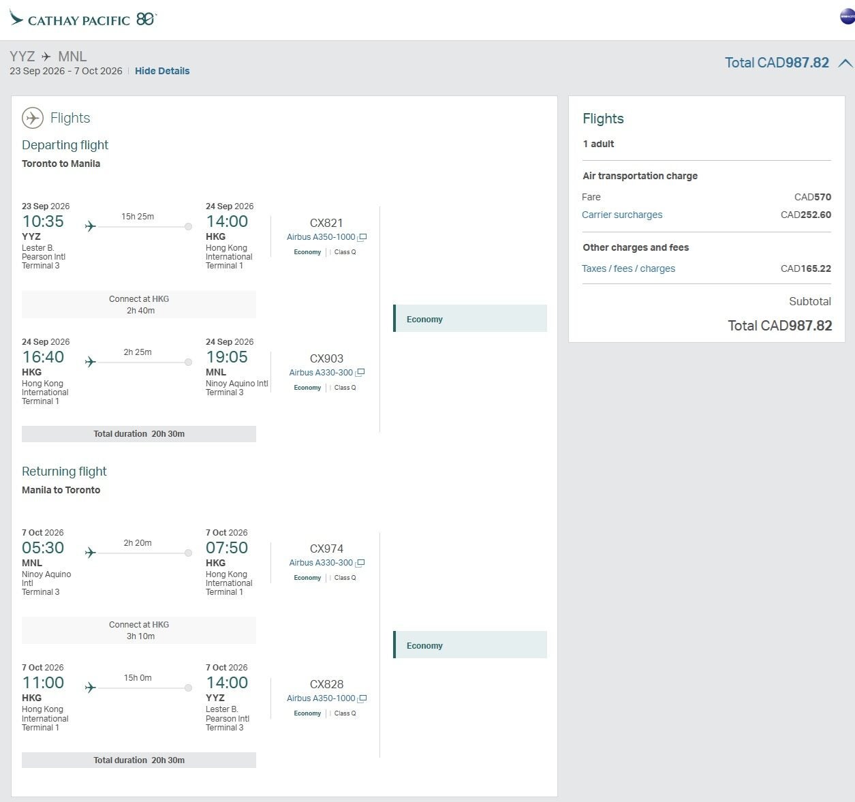Click Airbus A350-1000 link for CX821

coord(321,237)
